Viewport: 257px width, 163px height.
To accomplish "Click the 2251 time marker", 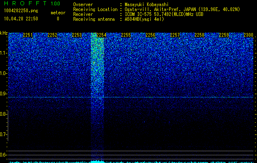I will coord(28,35).
